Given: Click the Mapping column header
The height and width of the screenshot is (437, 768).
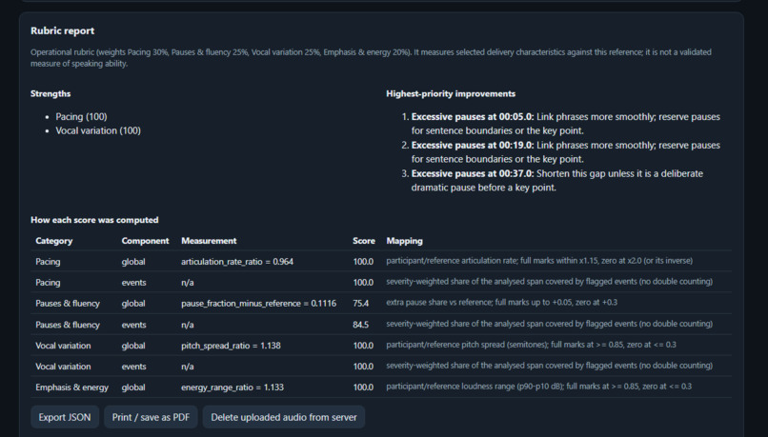Looking at the screenshot, I should pos(404,241).
